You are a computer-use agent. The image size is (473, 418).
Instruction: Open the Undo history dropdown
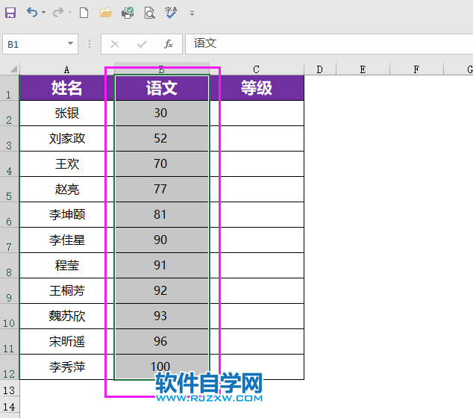43,13
